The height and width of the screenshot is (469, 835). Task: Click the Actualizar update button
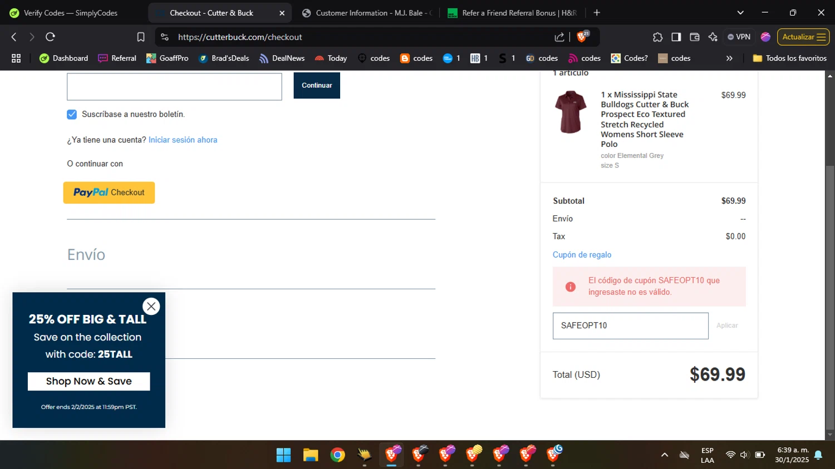coord(803,37)
